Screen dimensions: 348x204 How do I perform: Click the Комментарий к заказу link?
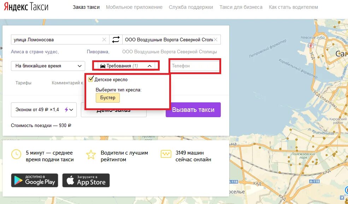[67, 83]
